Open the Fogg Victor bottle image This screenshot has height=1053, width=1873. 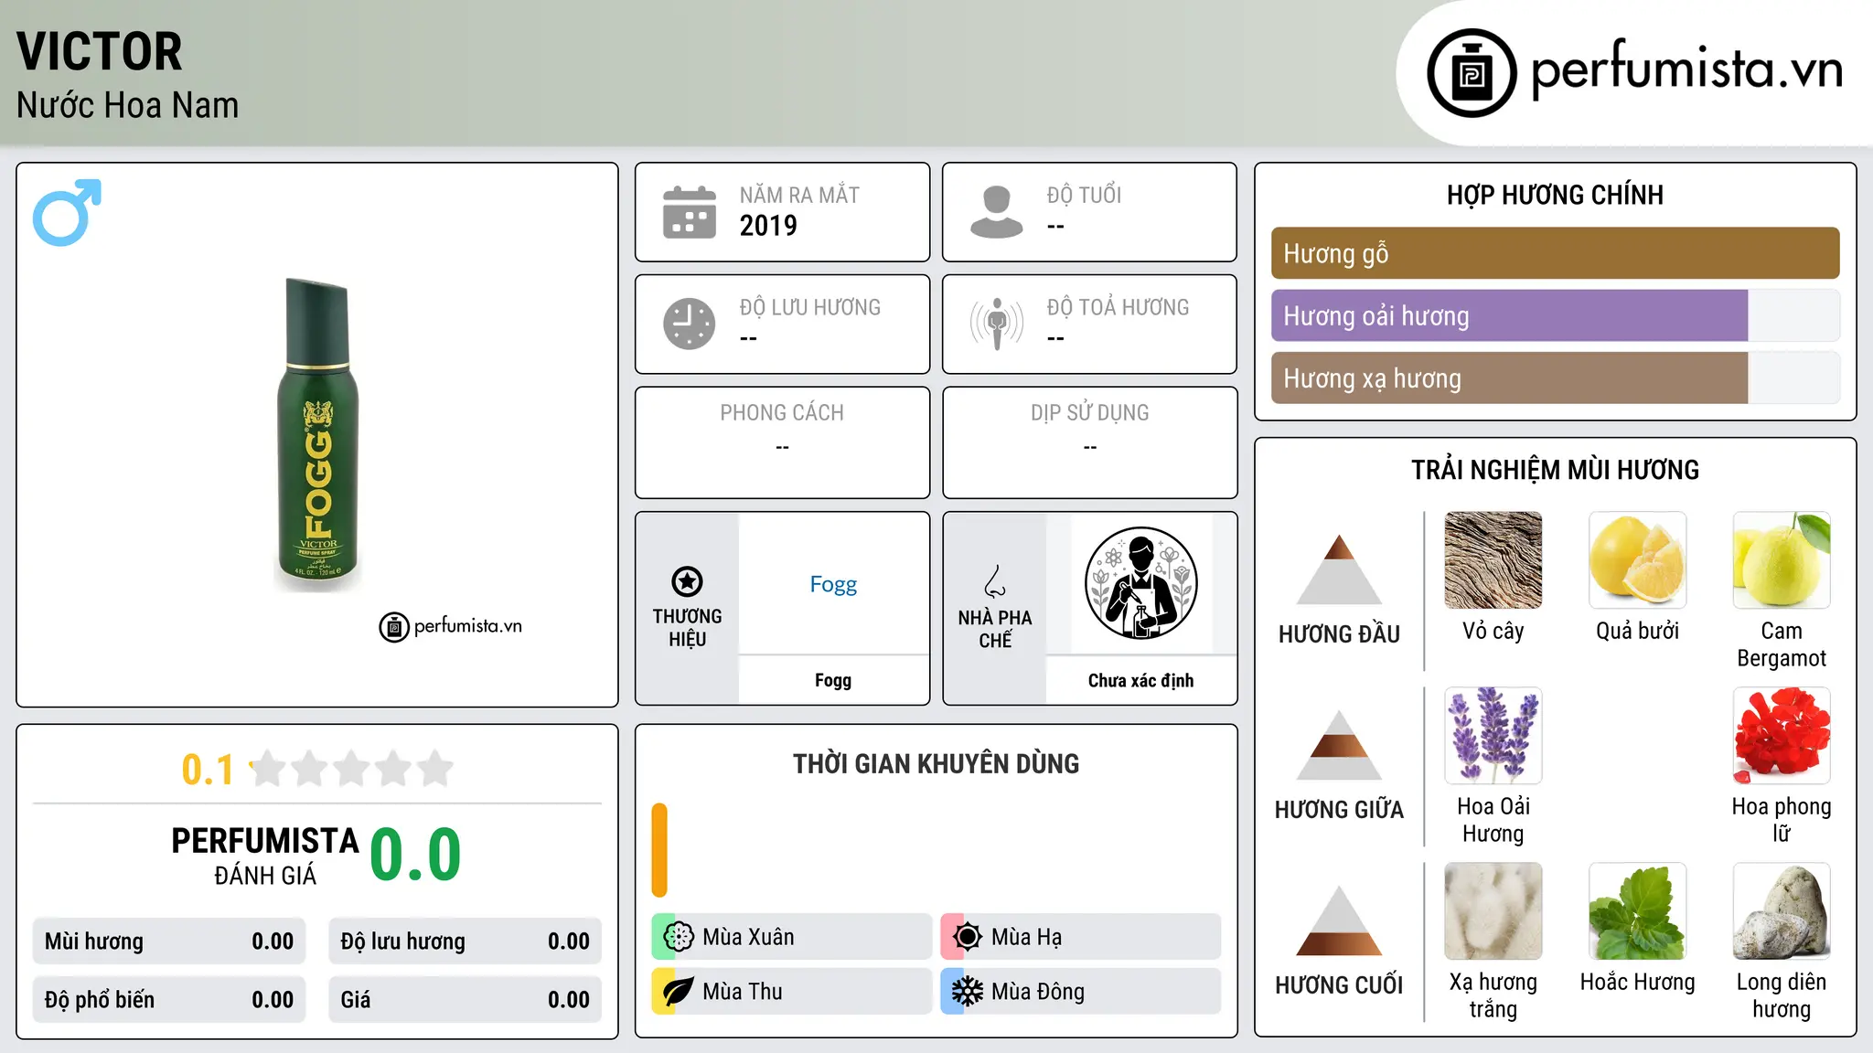coord(317,434)
